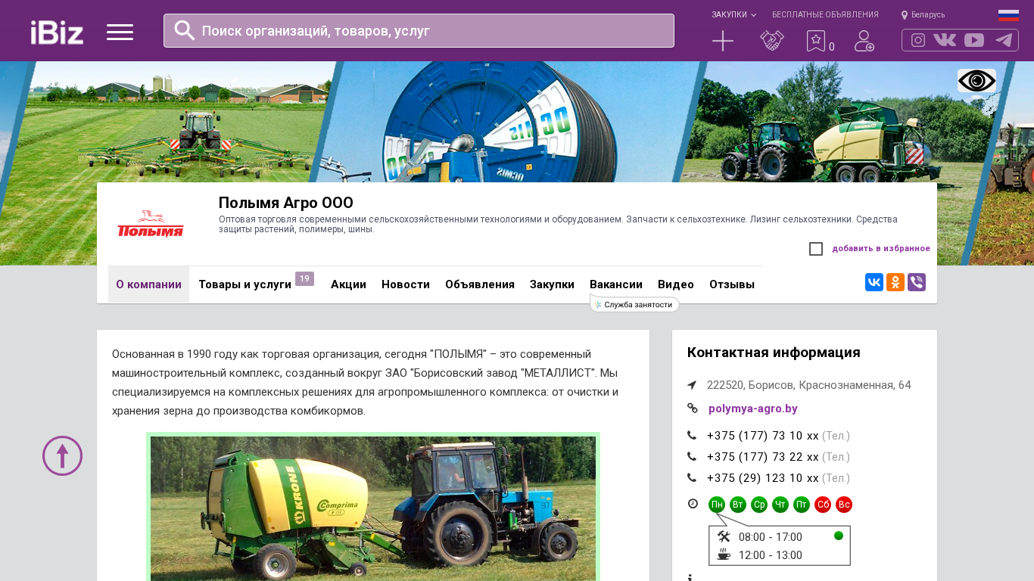Toggle accessibility eye view mode
Image resolution: width=1034 pixels, height=581 pixels.
point(976,81)
